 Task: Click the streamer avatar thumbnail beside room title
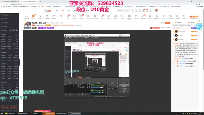pos(27,25)
